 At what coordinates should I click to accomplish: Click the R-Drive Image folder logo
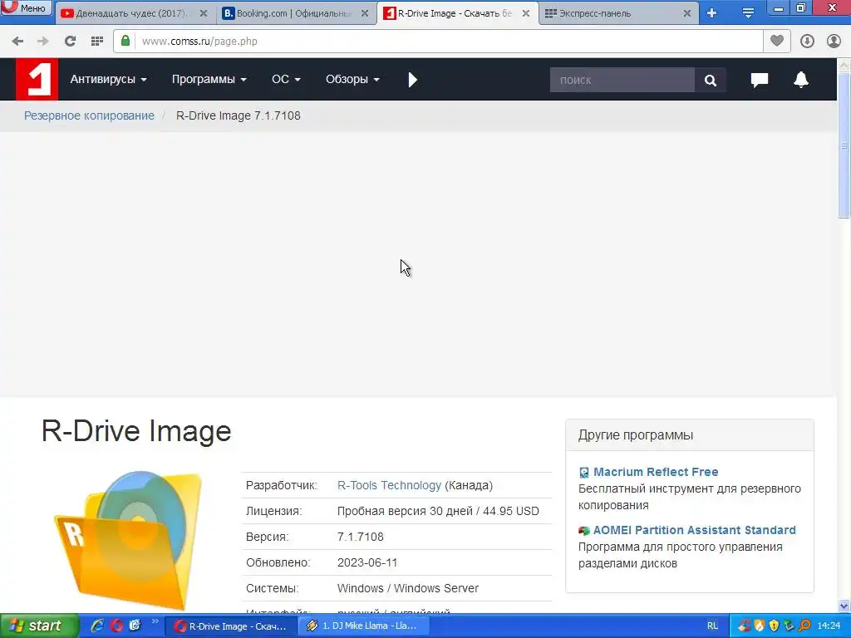coord(129,540)
